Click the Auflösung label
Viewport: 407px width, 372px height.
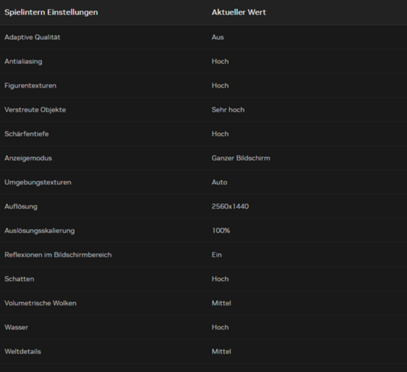point(21,206)
